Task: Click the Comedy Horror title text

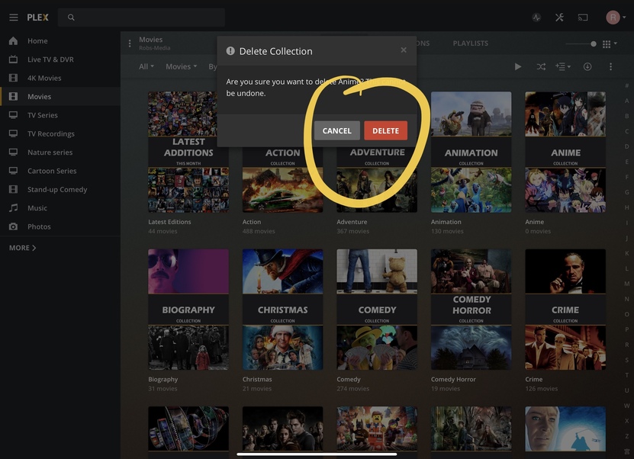Action: click(453, 380)
